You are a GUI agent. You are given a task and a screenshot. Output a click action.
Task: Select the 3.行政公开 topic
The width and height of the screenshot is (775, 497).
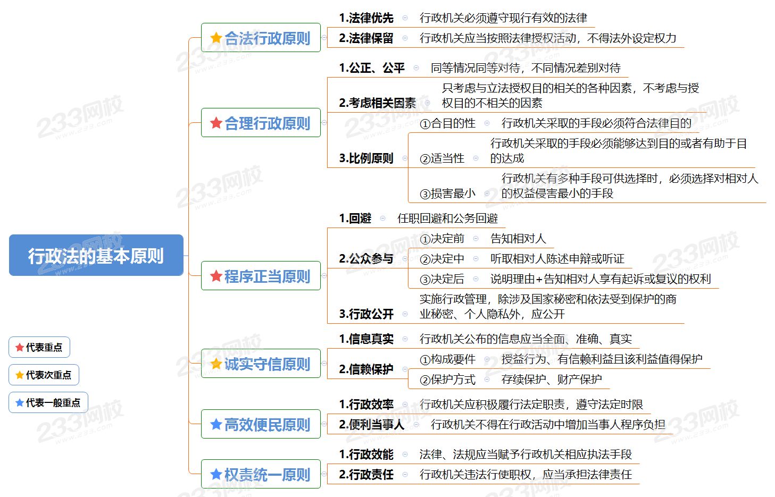pyautogui.click(x=366, y=314)
